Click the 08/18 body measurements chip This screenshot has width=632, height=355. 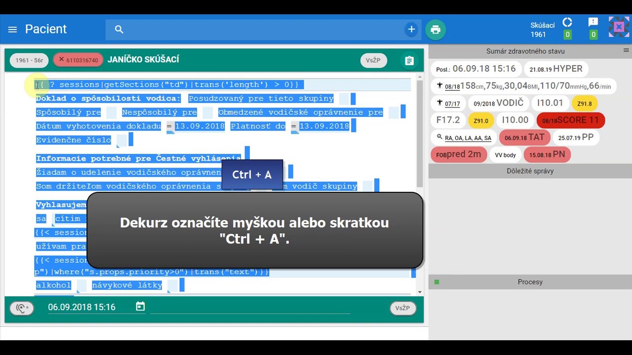523,86
